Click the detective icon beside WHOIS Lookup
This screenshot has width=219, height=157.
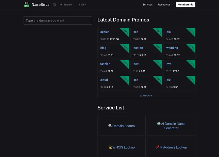coord(110,147)
